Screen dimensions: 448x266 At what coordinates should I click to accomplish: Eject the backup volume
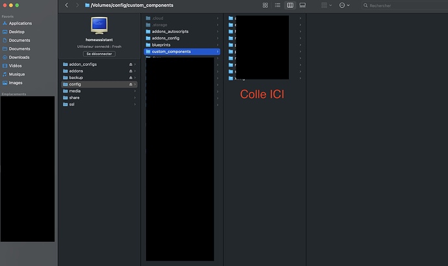click(131, 78)
